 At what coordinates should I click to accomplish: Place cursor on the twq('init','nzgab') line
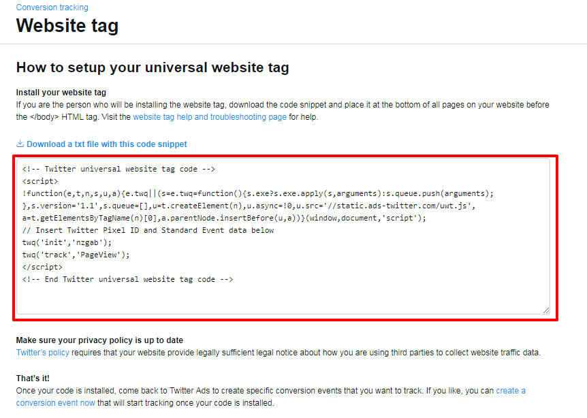coord(66,242)
